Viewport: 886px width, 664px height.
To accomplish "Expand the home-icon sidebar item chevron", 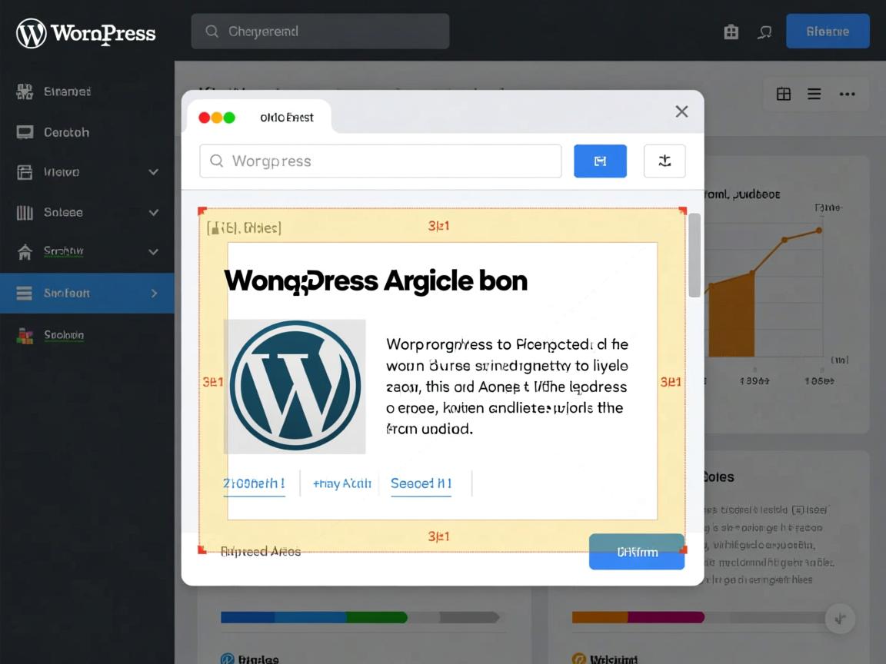I will click(x=153, y=251).
